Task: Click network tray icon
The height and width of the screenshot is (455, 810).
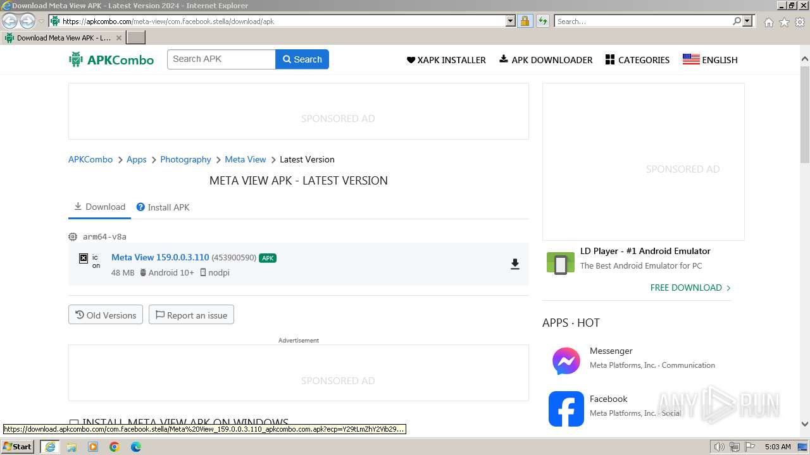Action: pyautogui.click(x=735, y=447)
